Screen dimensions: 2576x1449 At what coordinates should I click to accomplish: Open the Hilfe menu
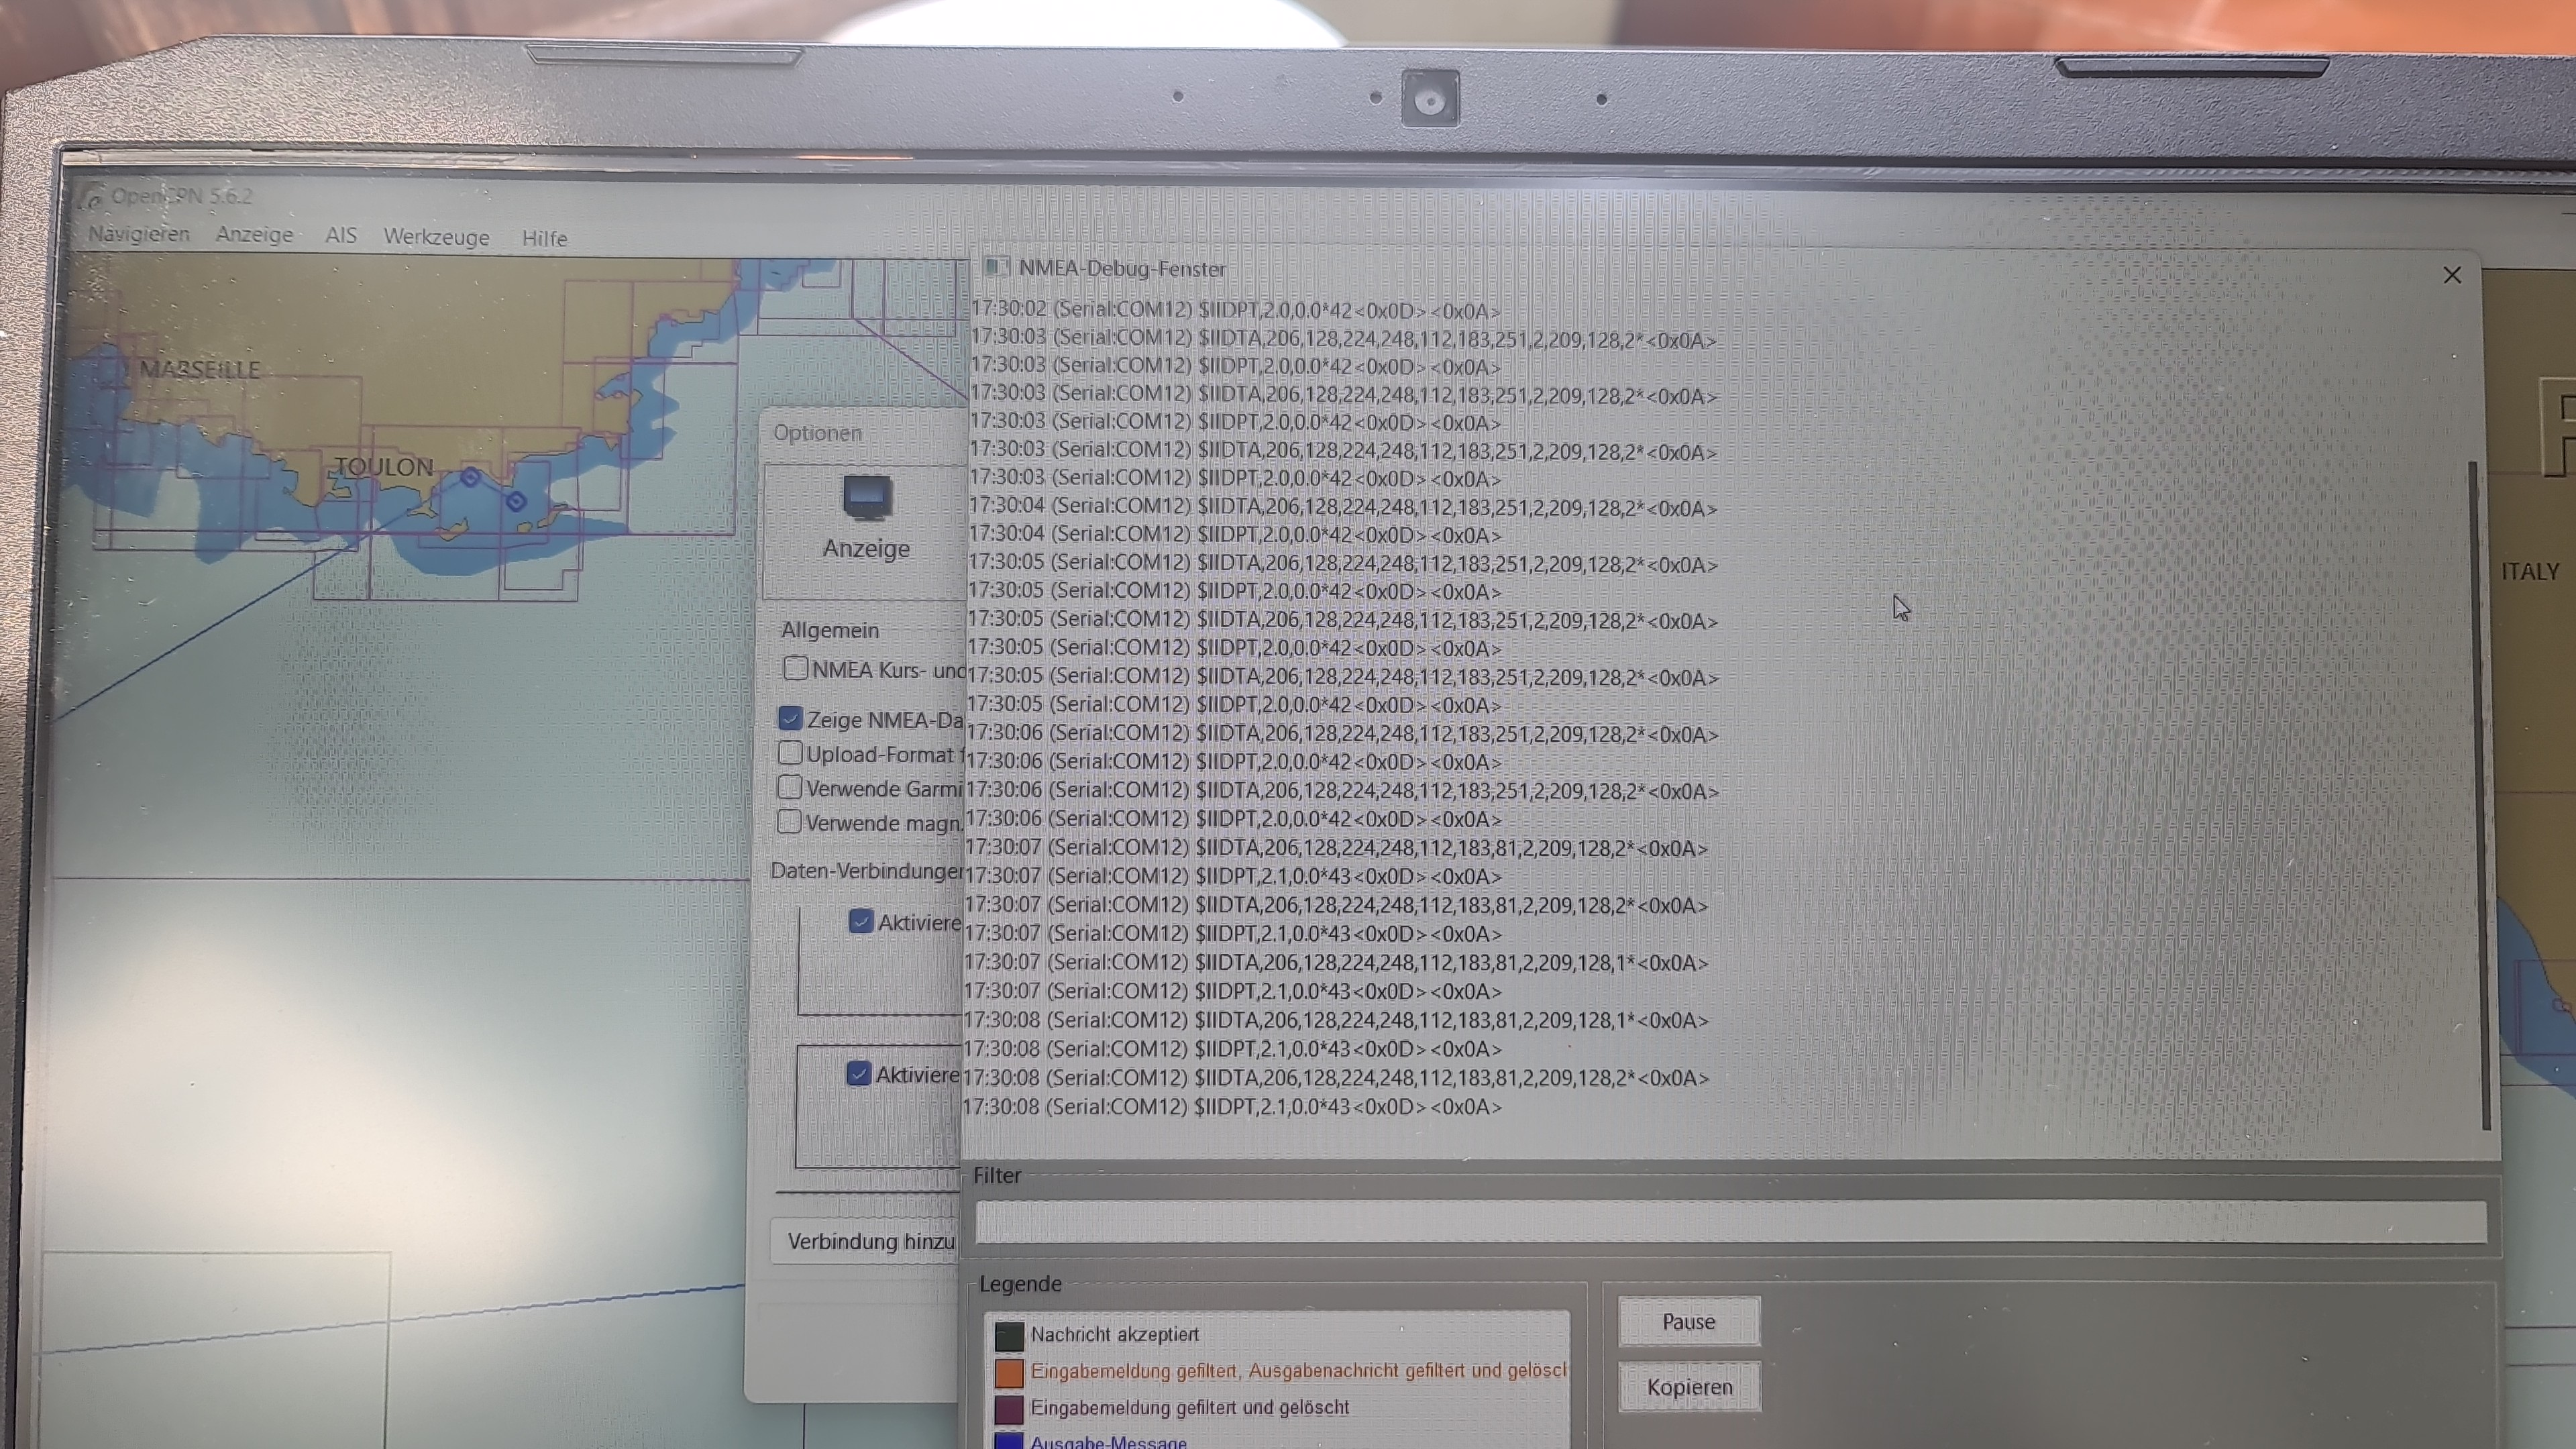pyautogui.click(x=544, y=238)
